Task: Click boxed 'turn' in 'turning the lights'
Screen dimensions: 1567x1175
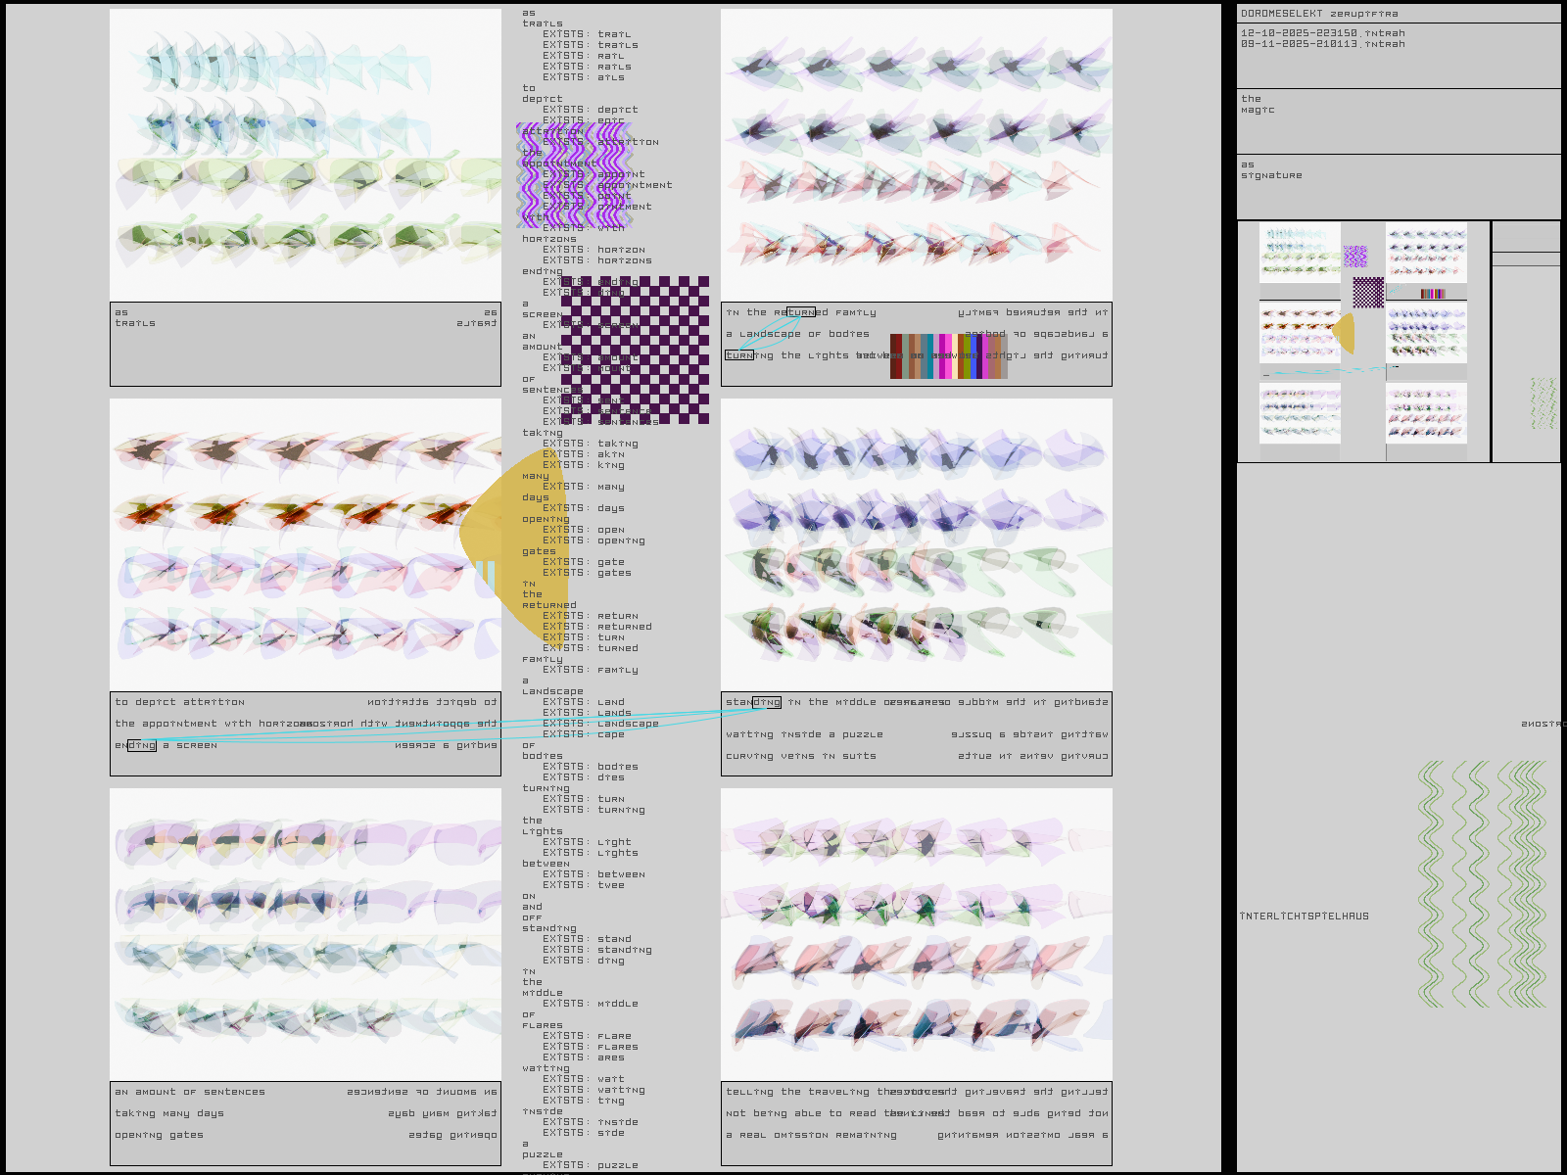Action: pos(739,355)
